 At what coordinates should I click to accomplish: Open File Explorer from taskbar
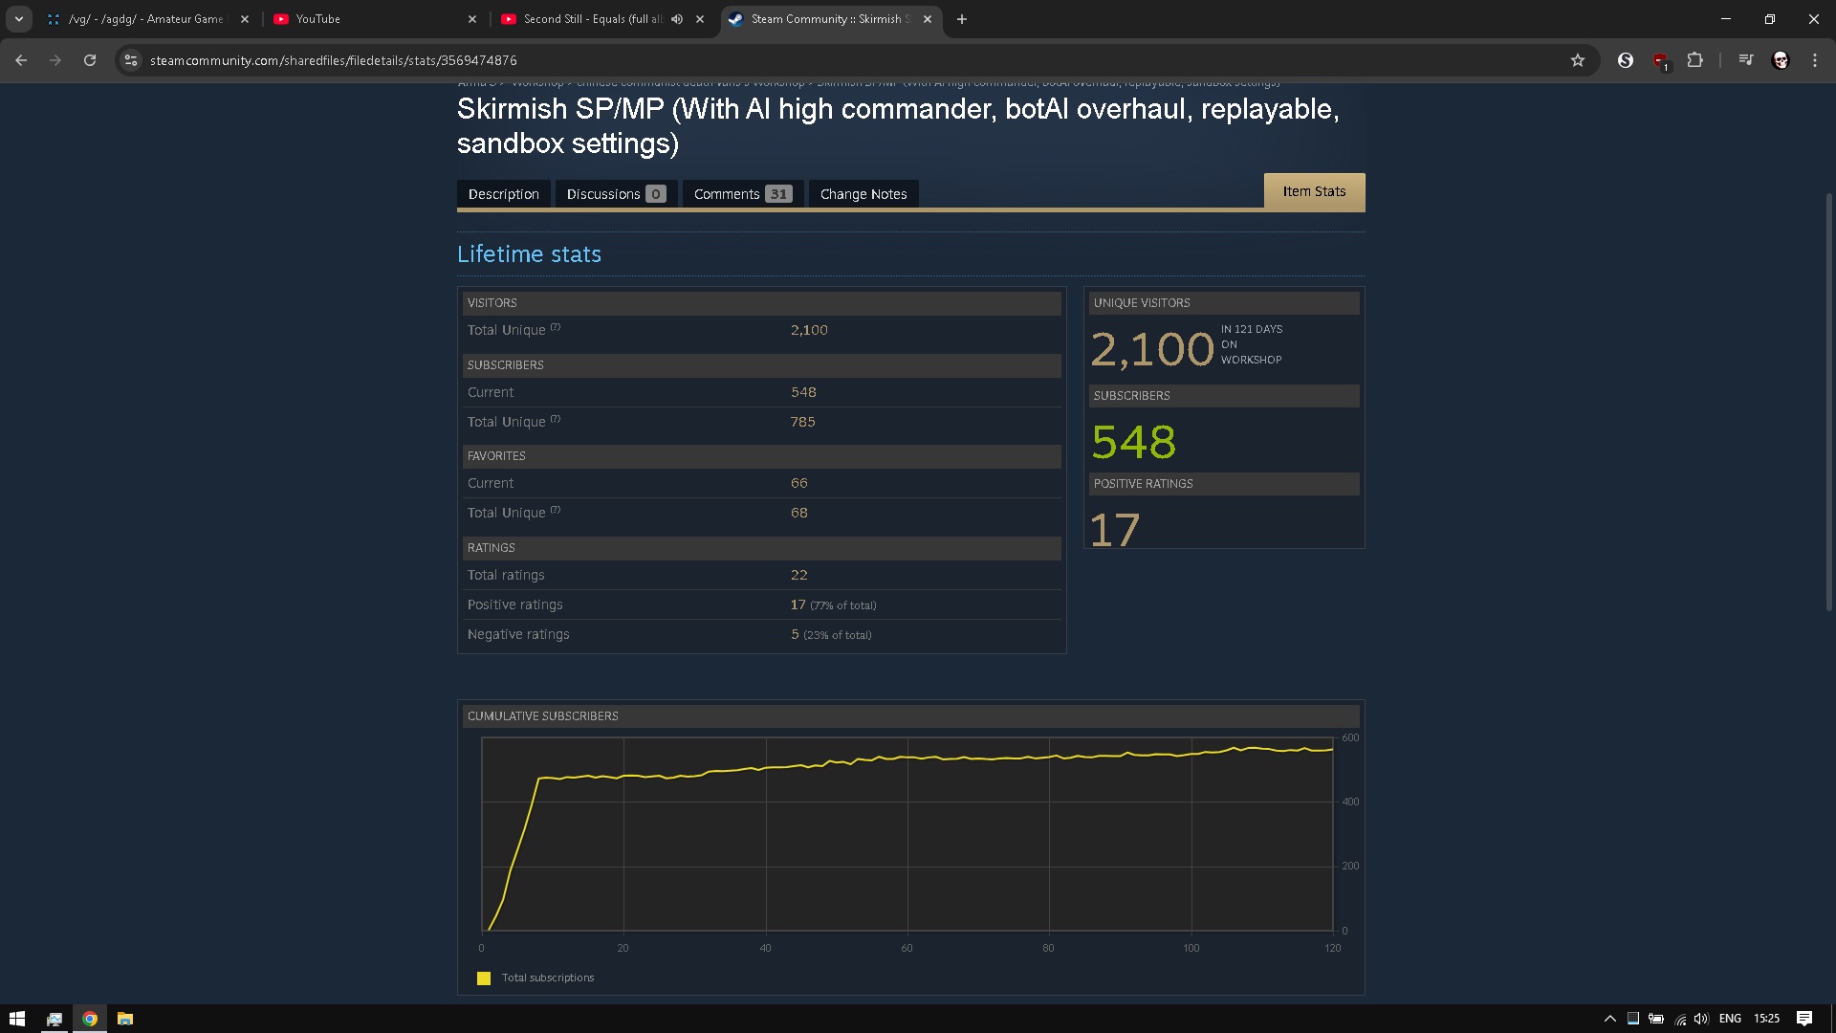[x=125, y=1019]
